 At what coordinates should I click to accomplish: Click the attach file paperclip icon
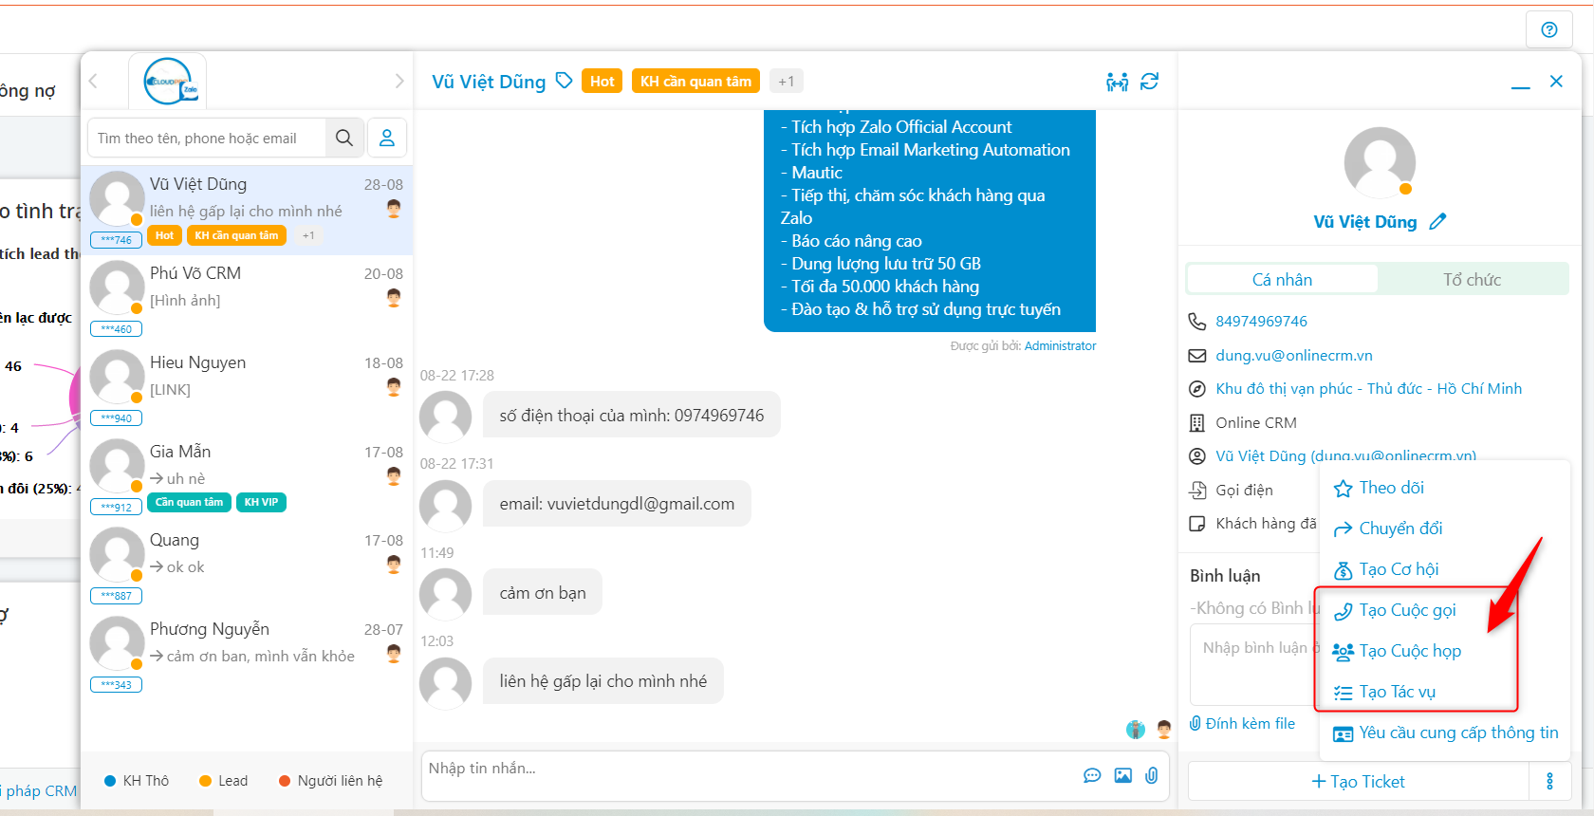(1152, 775)
